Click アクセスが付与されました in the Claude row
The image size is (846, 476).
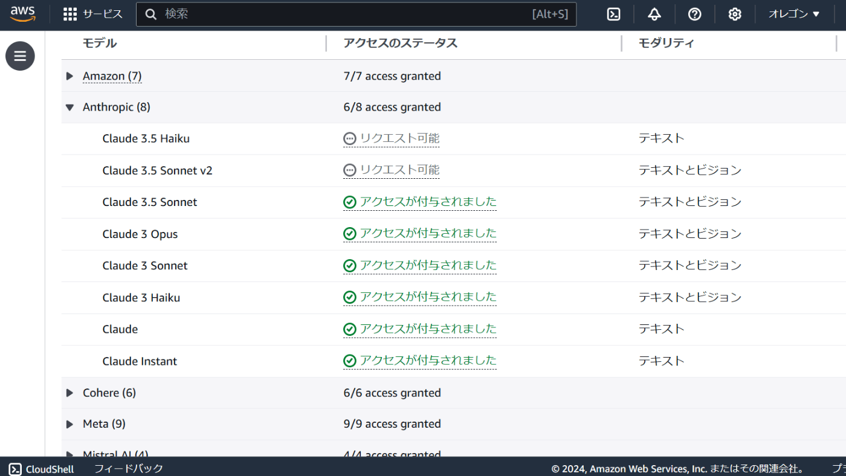pos(428,329)
